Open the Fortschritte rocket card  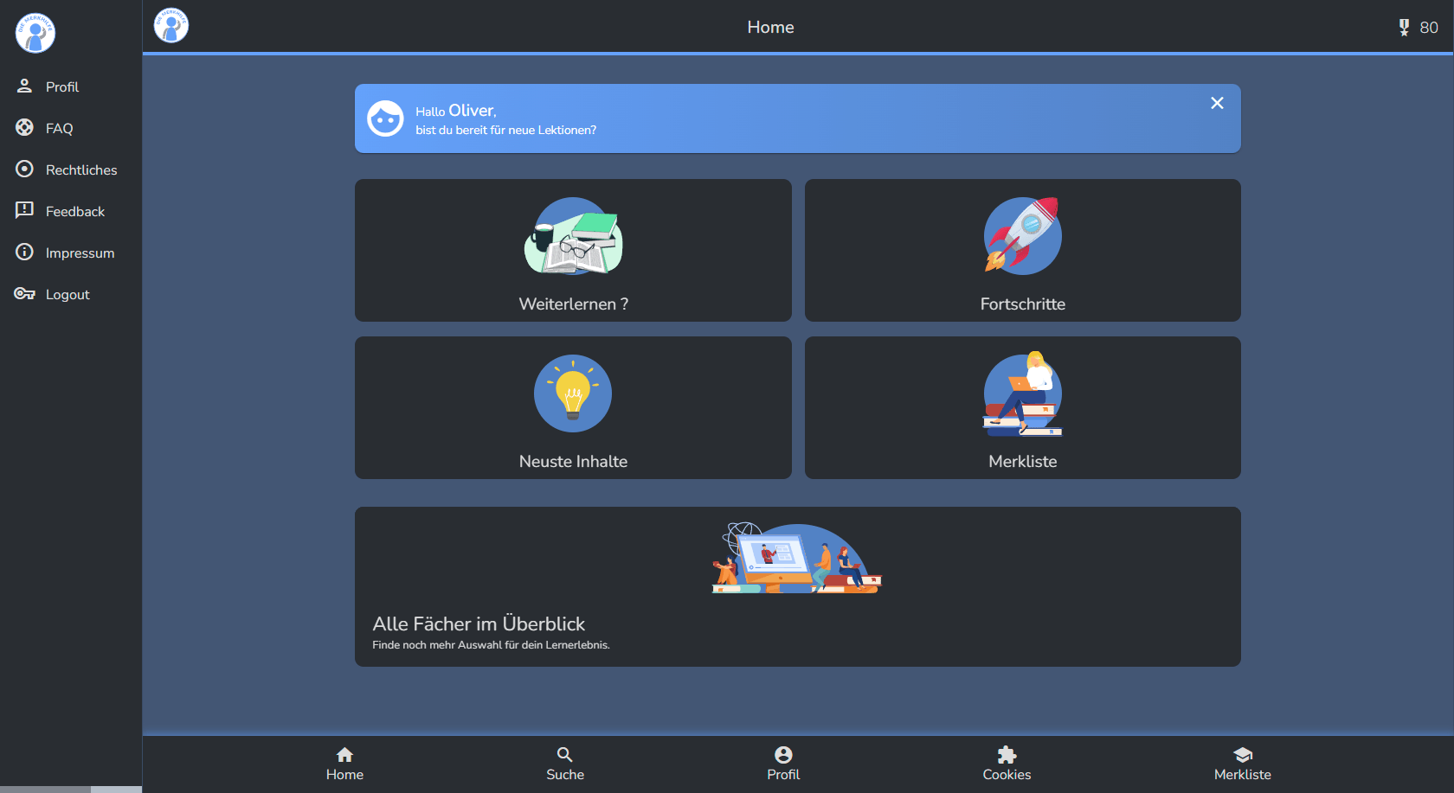[1022, 251]
